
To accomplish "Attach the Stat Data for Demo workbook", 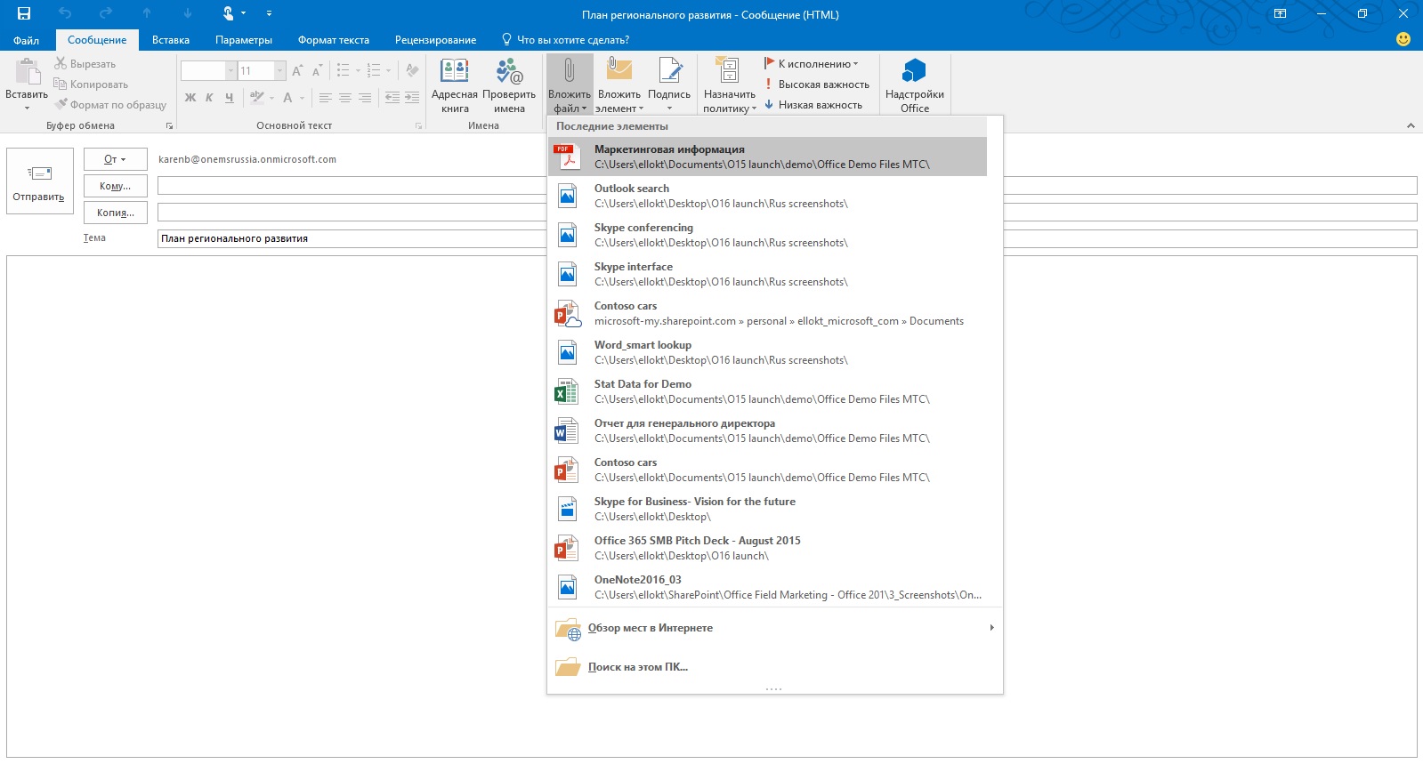I will click(767, 391).
